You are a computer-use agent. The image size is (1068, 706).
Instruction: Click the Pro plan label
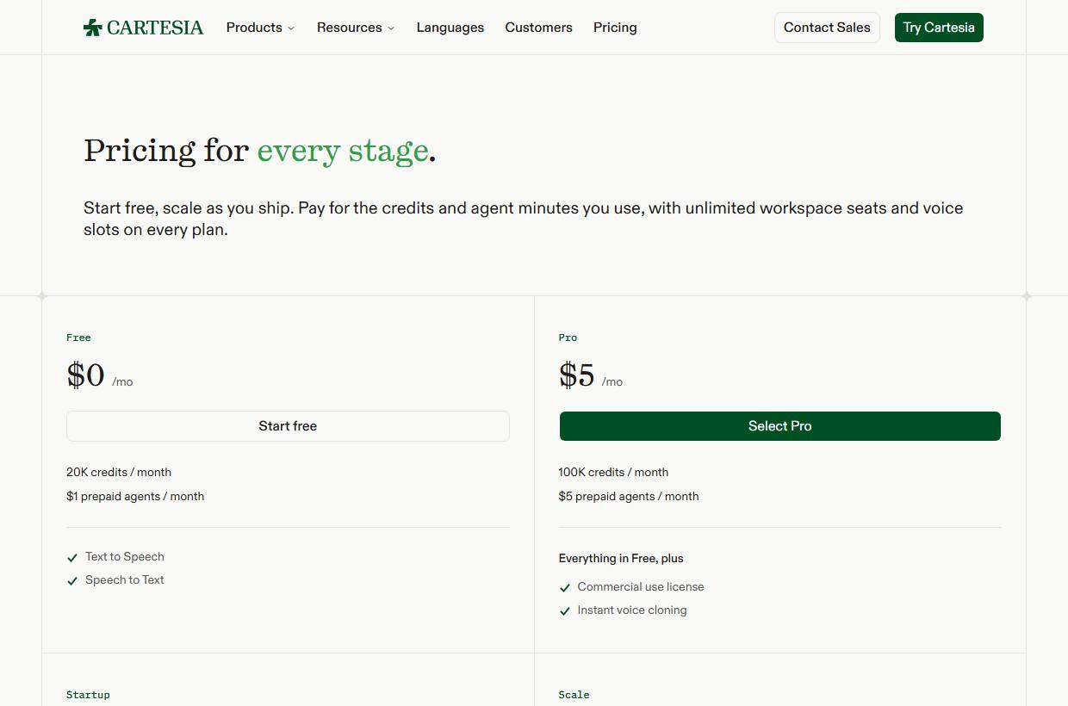(568, 338)
